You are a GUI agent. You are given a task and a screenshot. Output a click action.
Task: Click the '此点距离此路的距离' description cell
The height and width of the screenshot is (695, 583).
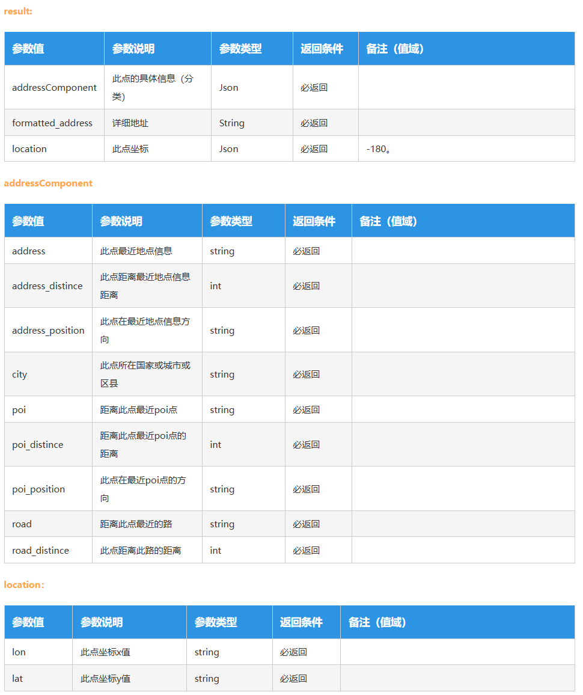[x=147, y=550]
